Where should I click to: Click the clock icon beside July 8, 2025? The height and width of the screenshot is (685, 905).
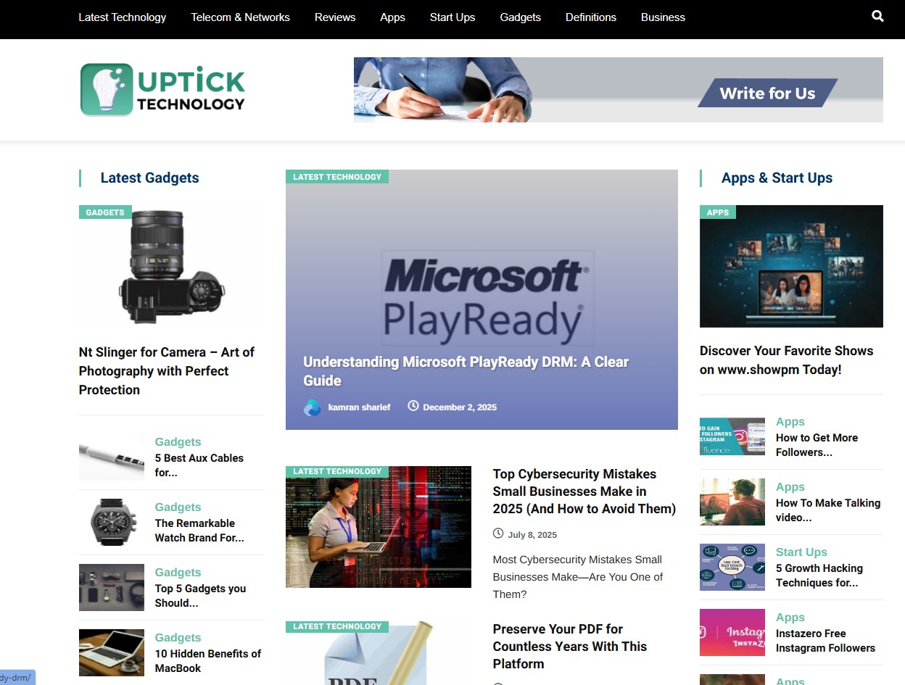(x=498, y=534)
